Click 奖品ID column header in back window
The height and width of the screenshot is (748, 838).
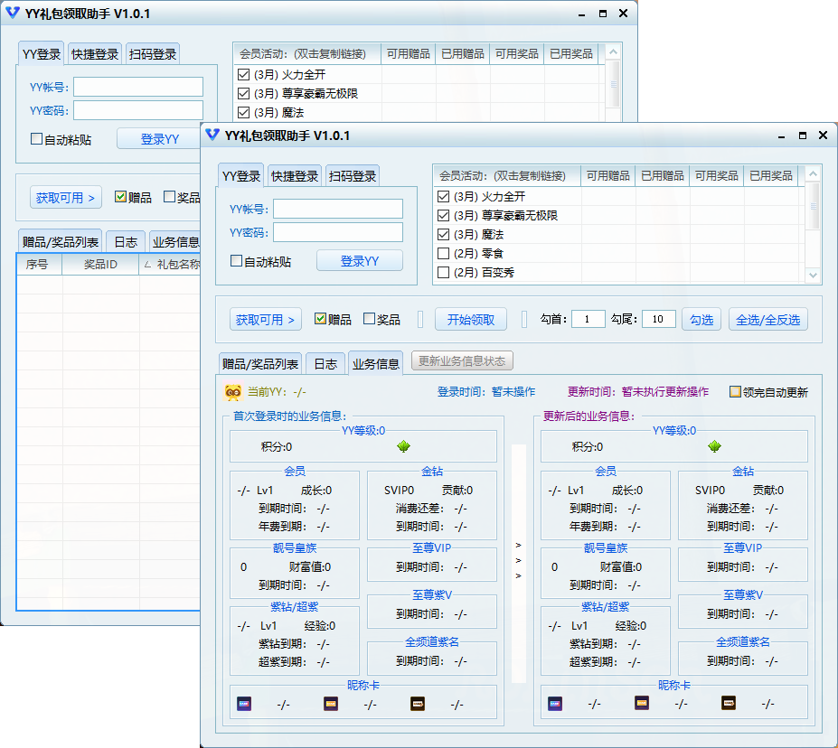(x=100, y=265)
